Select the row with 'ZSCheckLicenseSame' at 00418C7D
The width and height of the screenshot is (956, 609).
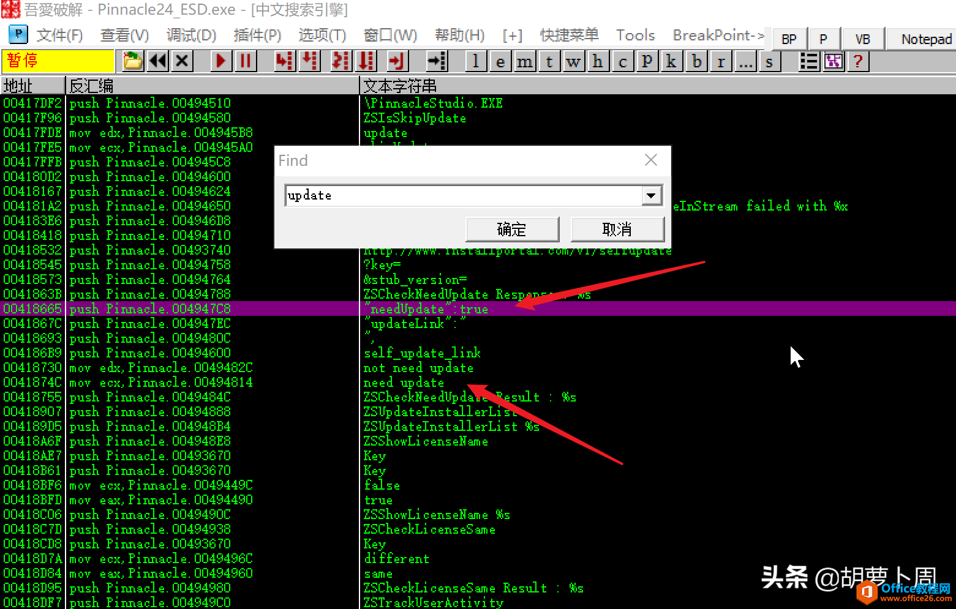pos(478,529)
